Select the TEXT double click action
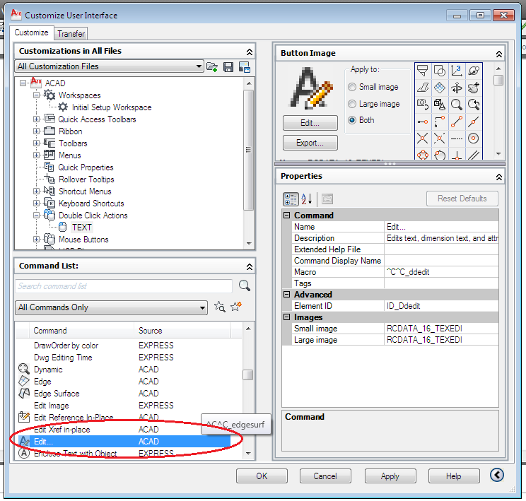This screenshot has height=501, width=526. click(x=81, y=228)
